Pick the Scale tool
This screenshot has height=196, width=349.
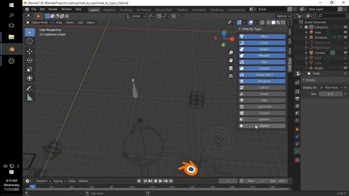coord(29,69)
